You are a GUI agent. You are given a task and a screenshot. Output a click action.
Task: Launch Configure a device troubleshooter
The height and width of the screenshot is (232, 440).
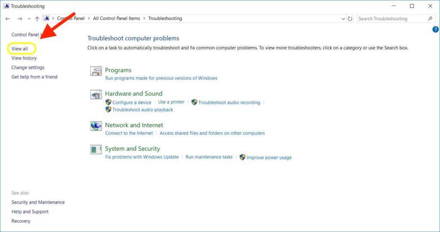tap(132, 102)
